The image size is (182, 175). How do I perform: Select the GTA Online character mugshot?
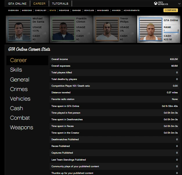coord(151,29)
